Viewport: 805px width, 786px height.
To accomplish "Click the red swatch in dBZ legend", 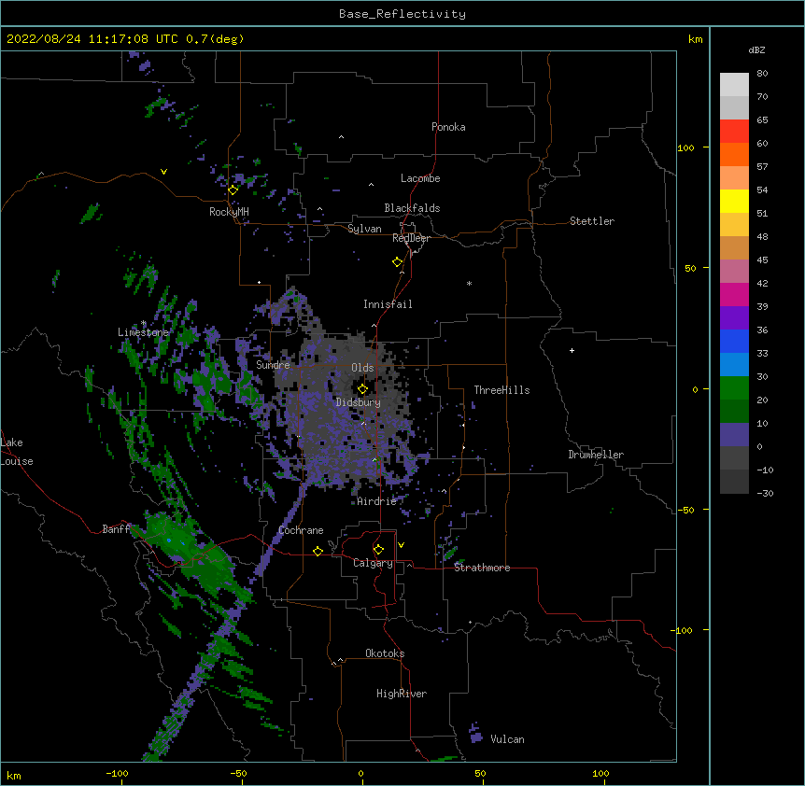I will (734, 132).
